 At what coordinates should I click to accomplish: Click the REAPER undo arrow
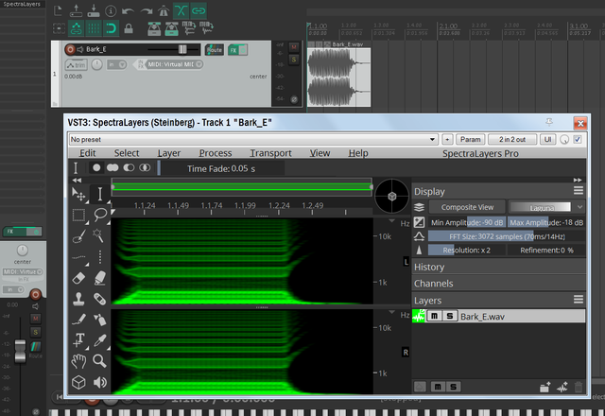(x=128, y=11)
